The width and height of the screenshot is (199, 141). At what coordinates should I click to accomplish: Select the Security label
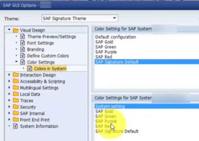pyautogui.click(x=28, y=107)
